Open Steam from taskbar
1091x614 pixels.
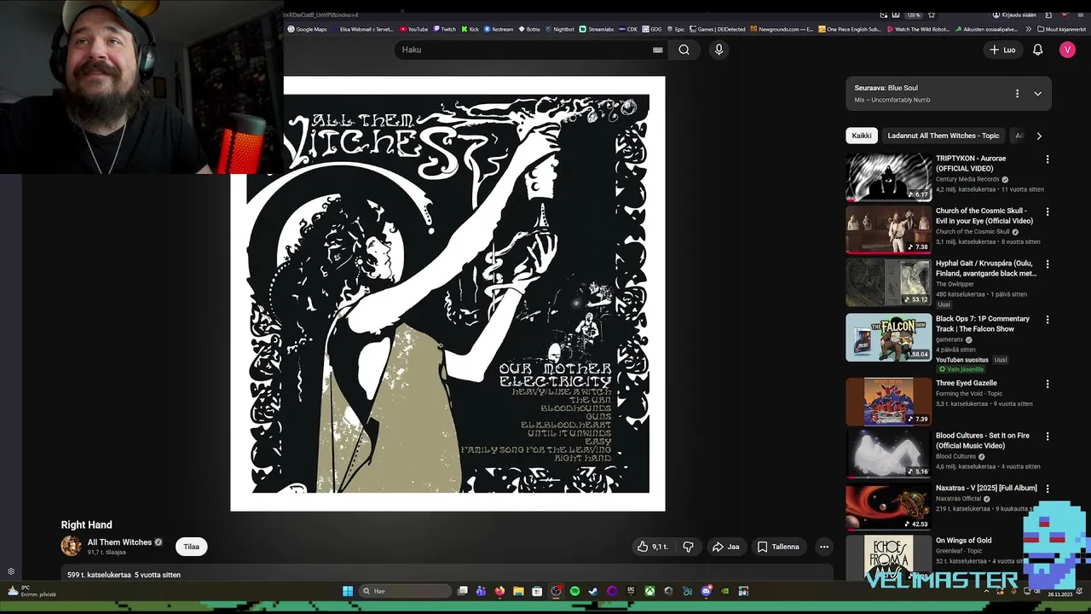(593, 591)
